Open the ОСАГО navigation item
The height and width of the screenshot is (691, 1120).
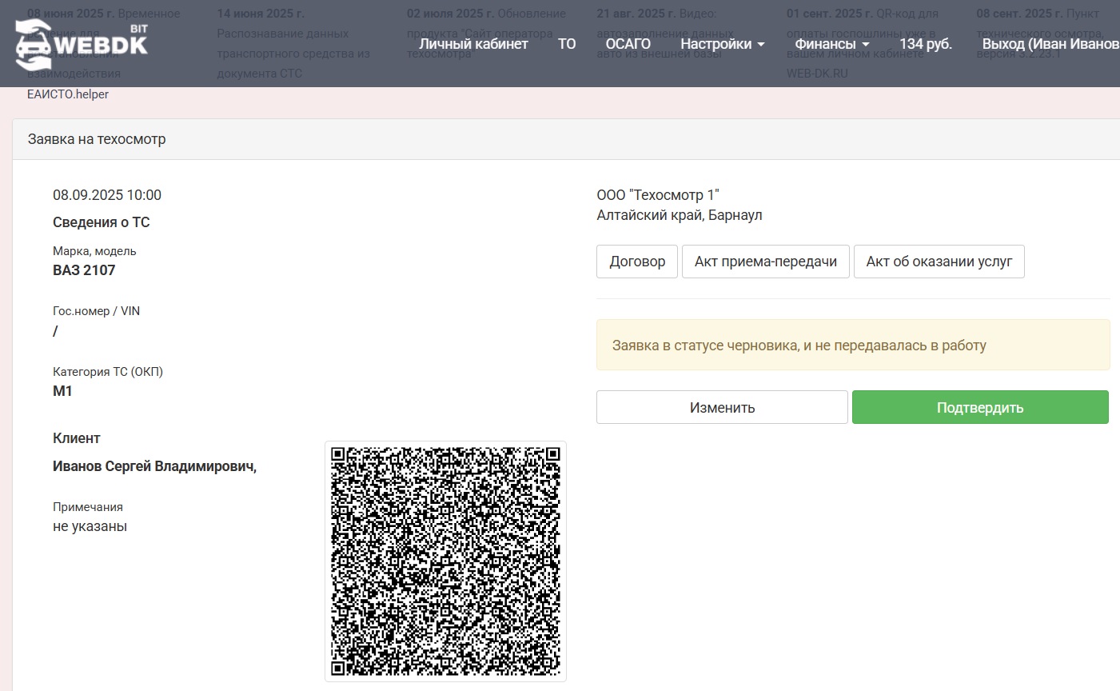point(628,44)
